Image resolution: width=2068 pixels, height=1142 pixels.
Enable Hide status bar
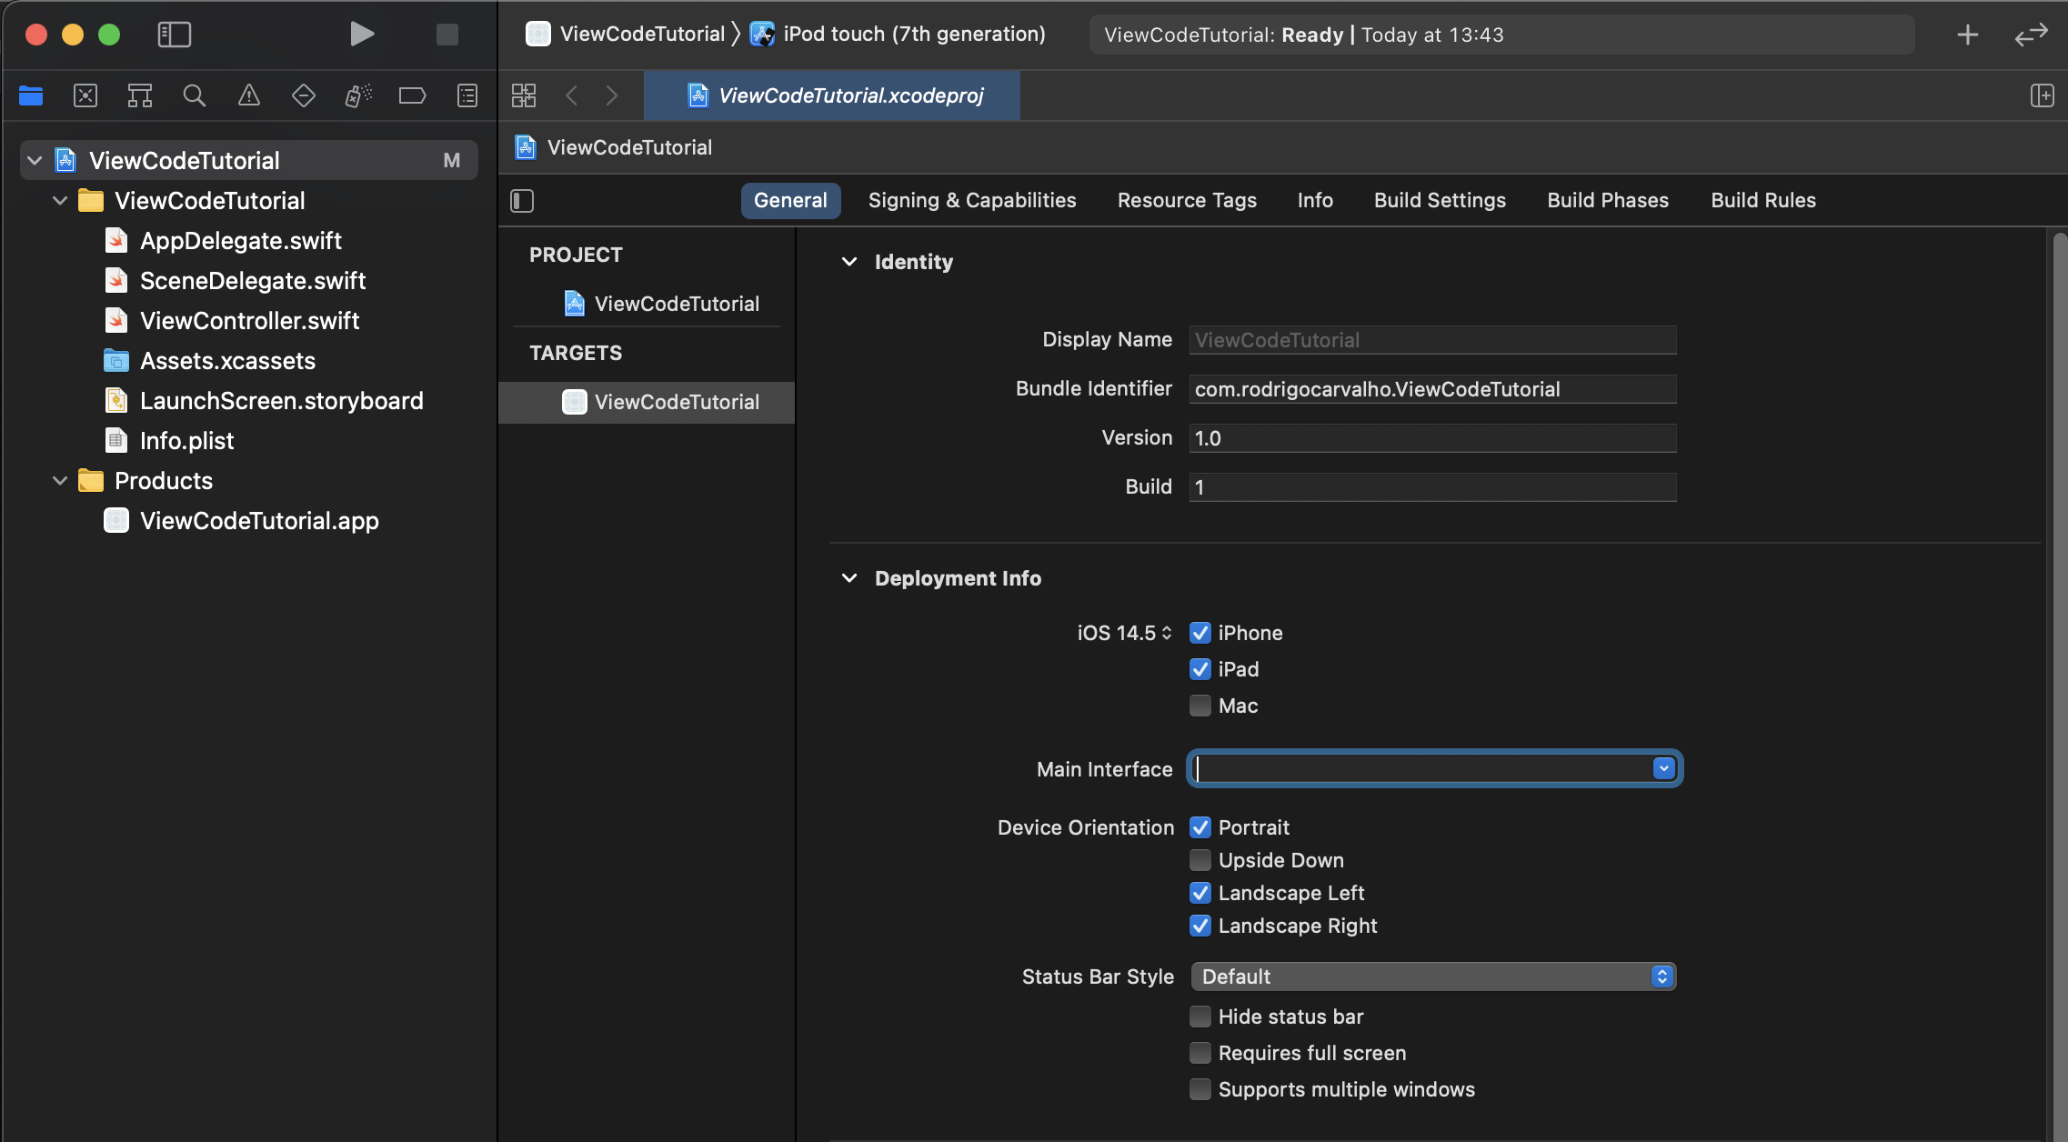1200,1017
